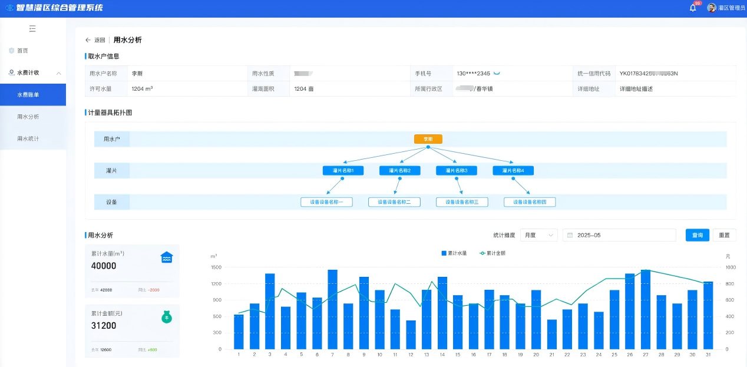Screen dimensions: 747x367
Task: Open the 统计维度 月度 dropdown
Action: click(x=538, y=235)
